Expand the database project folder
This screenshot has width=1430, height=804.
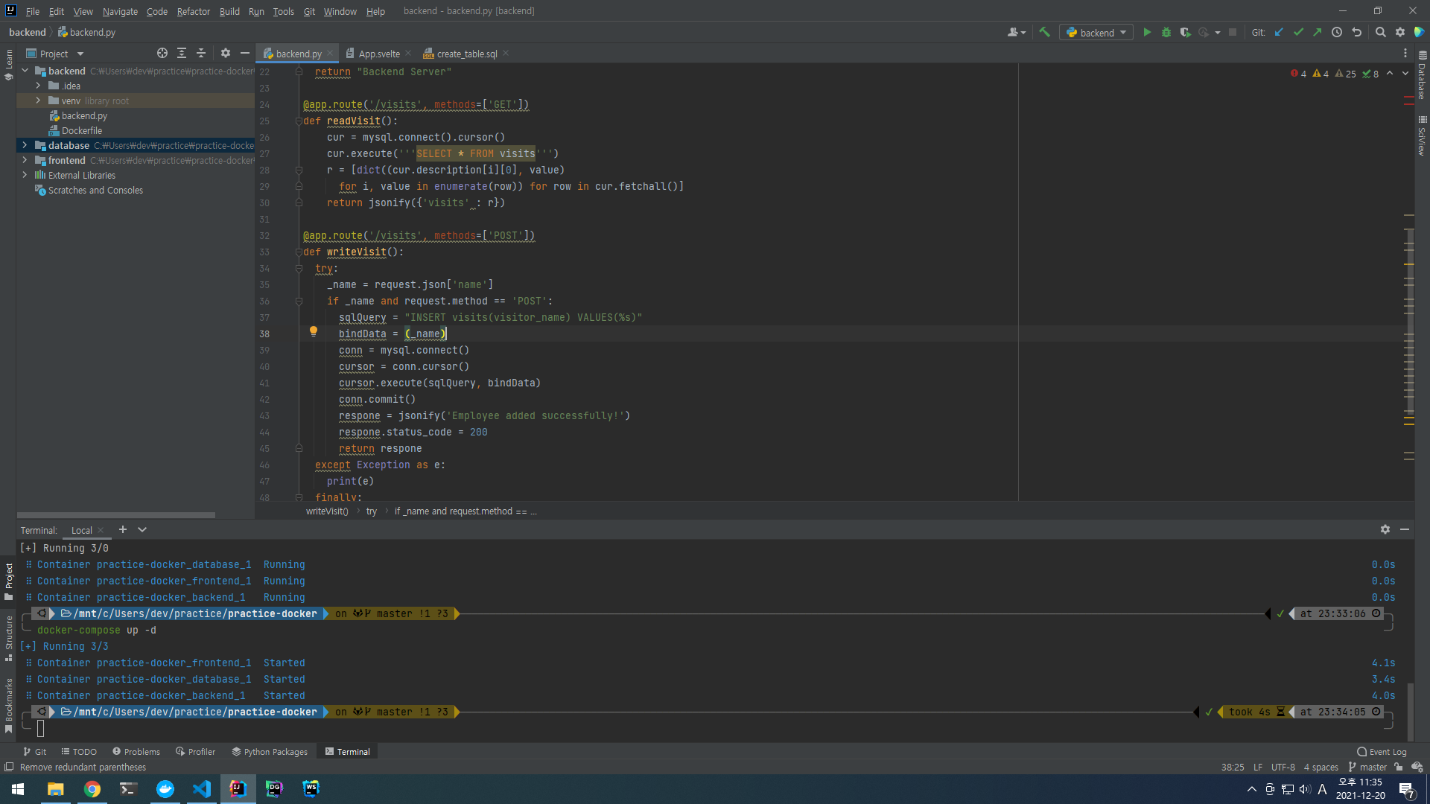click(x=25, y=145)
